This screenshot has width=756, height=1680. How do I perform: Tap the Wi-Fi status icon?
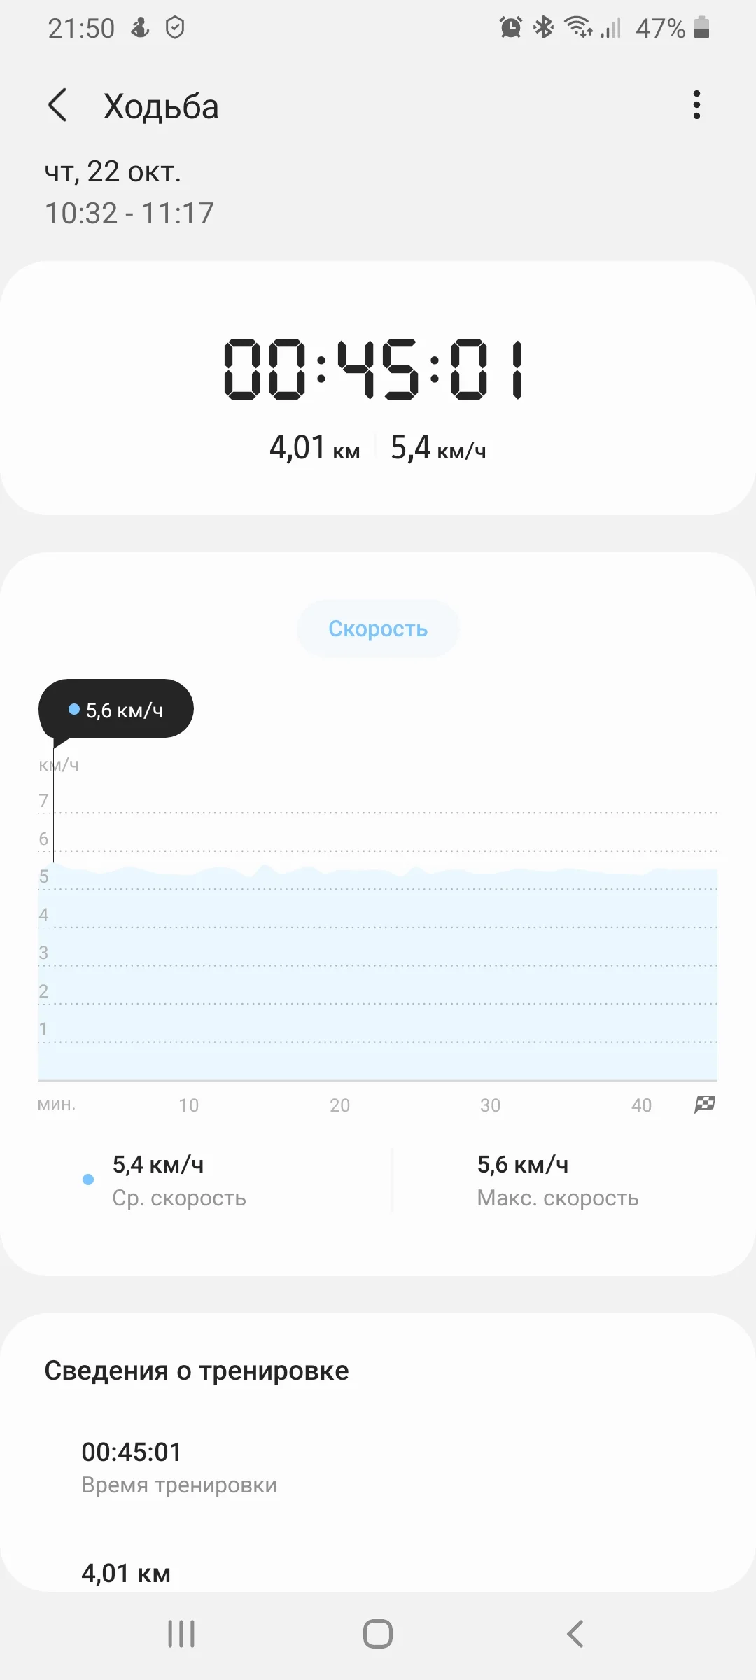click(578, 28)
